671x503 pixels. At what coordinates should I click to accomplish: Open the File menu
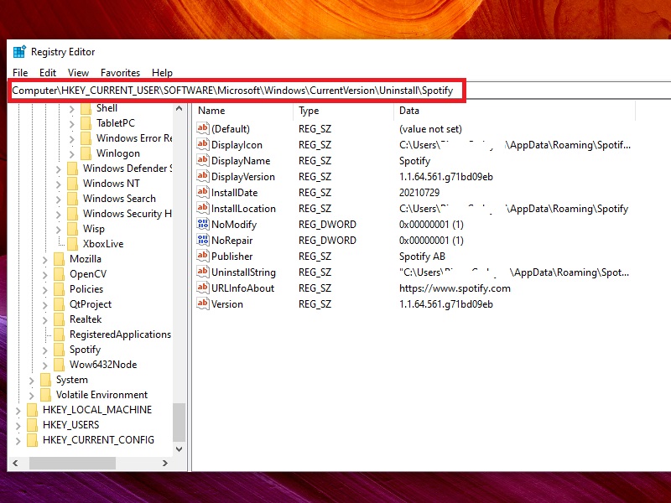click(x=20, y=73)
